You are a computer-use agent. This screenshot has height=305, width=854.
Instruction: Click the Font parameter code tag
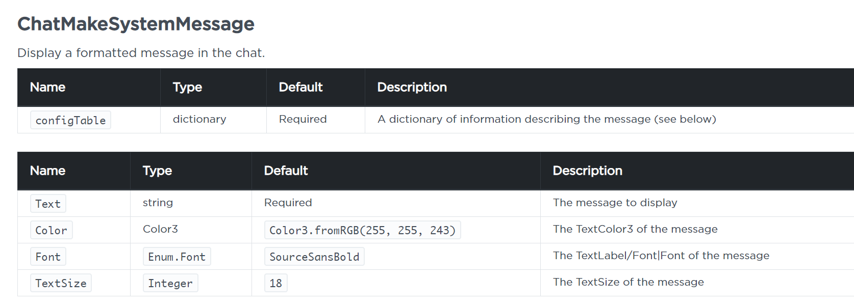48,257
